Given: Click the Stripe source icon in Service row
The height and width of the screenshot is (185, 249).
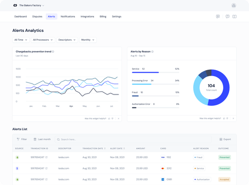Looking at the screenshot, I should click(17, 169).
